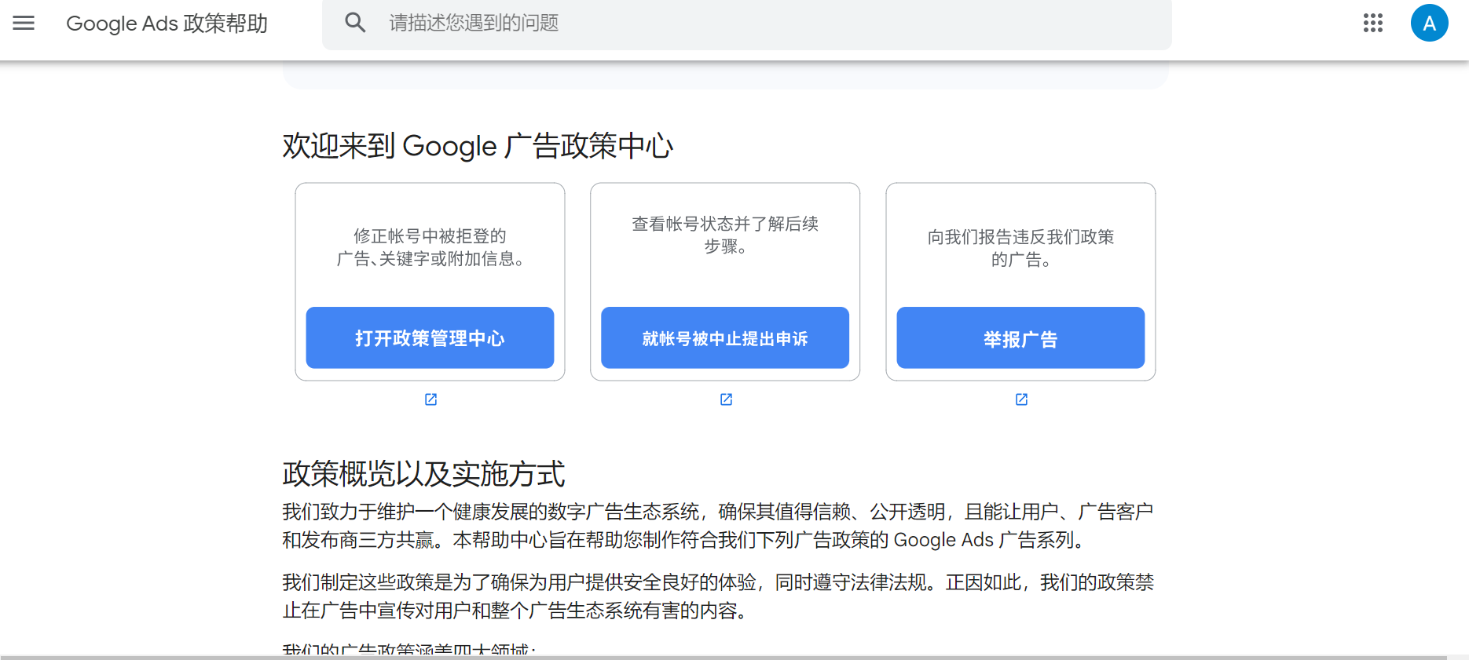Open the hamburger main menu
The height and width of the screenshot is (660, 1469).
[24, 23]
